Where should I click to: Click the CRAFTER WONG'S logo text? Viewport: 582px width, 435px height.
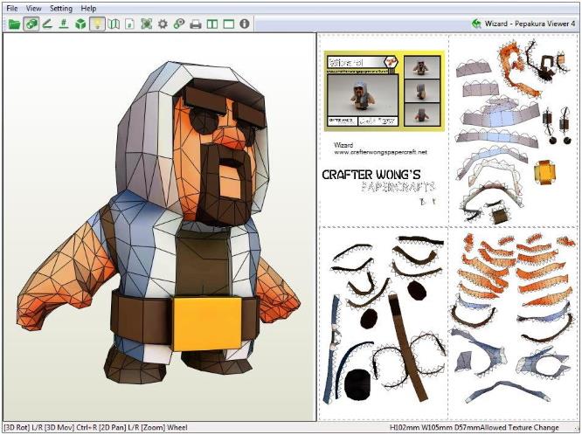coord(371,175)
